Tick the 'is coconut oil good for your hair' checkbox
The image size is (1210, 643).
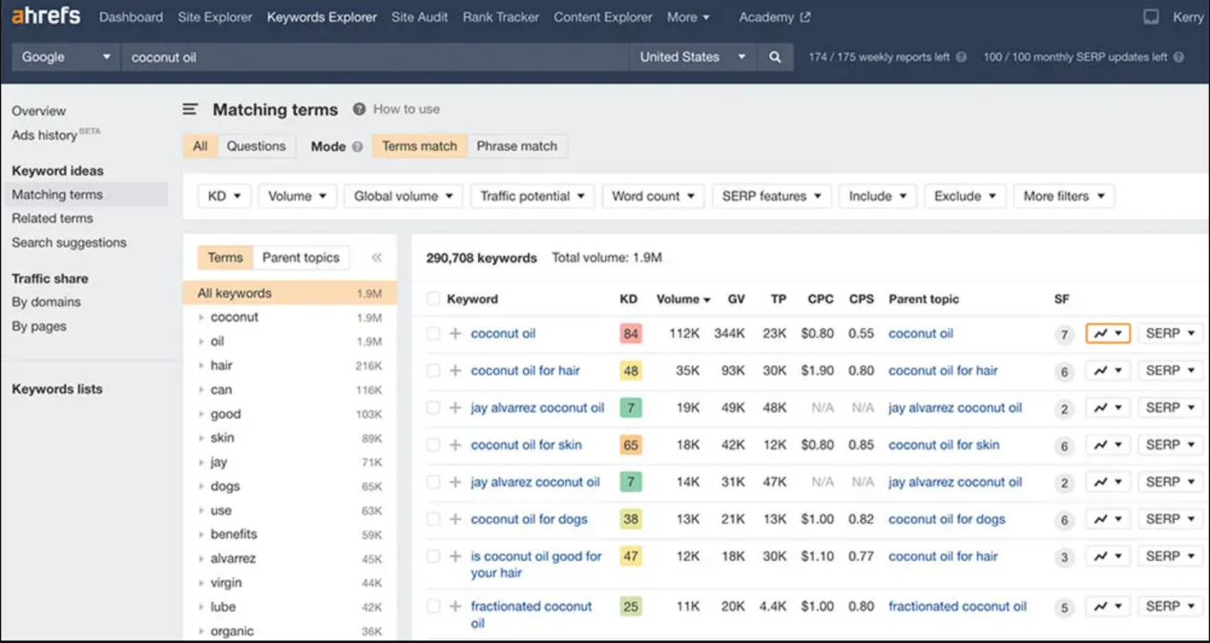(x=433, y=557)
